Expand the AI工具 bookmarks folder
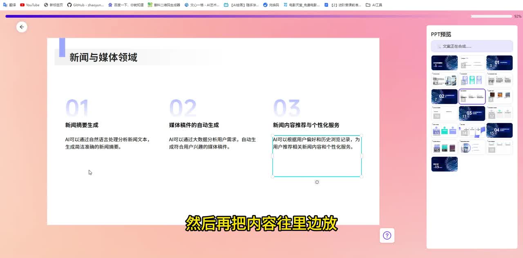Screen dimensions: 523x258 point(374,5)
